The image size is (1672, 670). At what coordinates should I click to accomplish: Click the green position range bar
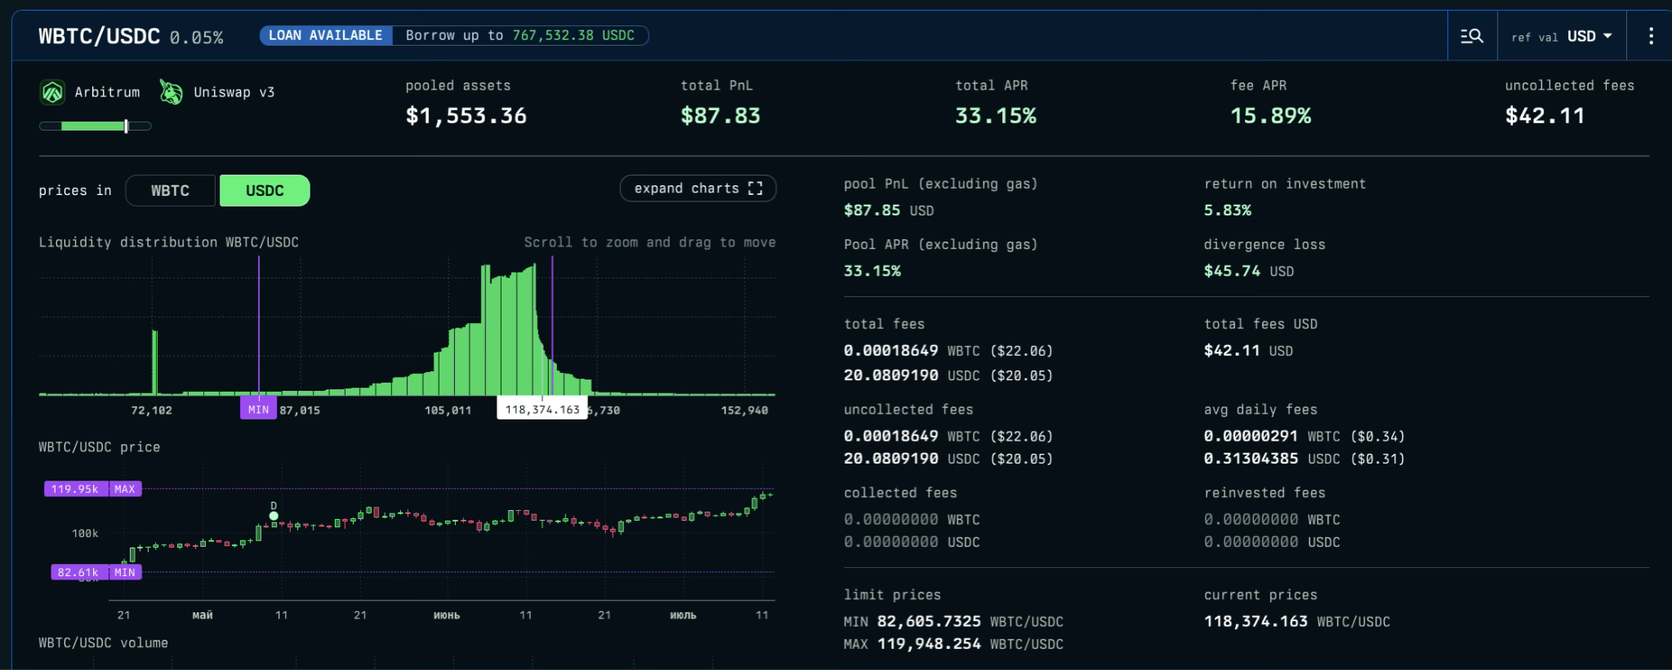pyautogui.click(x=95, y=126)
